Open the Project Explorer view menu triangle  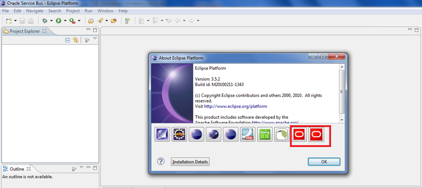tap(95, 39)
